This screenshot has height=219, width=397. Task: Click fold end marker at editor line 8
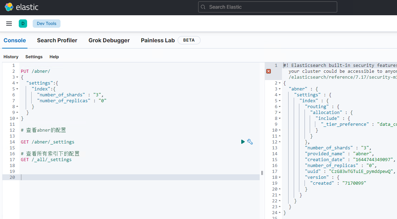pyautogui.click(x=17, y=106)
